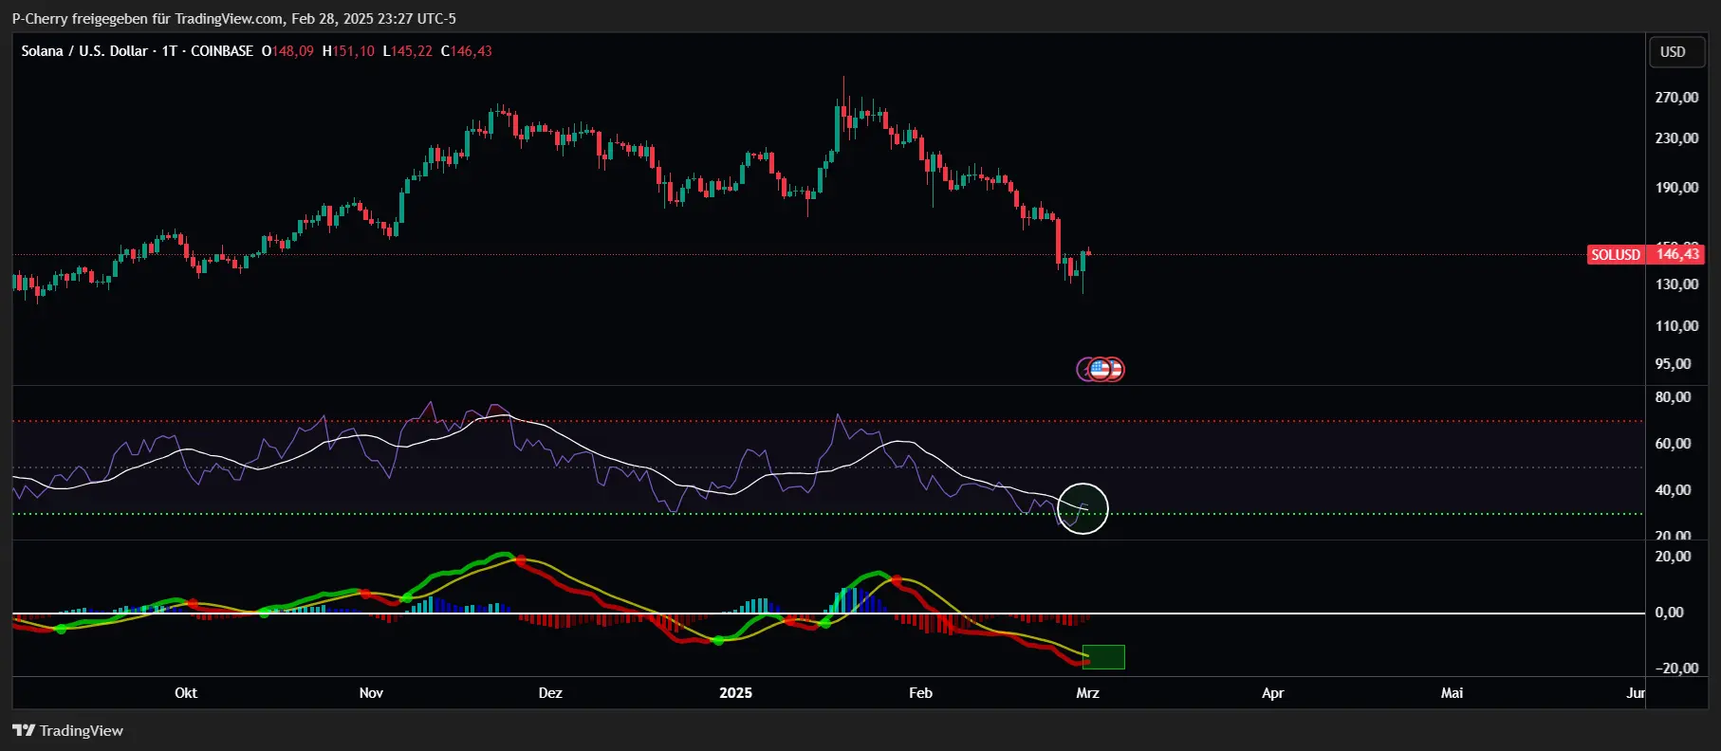Click the purple event marker icon
Viewport: 1721px width, 751px height.
[x=1083, y=369]
